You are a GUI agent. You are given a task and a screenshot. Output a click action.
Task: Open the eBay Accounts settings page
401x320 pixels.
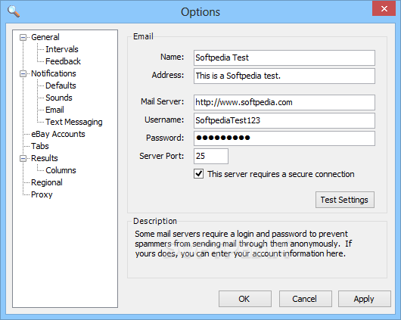point(58,134)
